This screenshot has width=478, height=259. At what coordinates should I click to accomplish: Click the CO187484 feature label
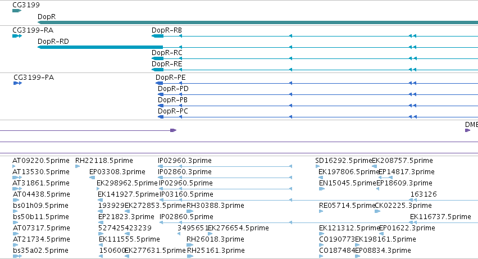point(337,251)
